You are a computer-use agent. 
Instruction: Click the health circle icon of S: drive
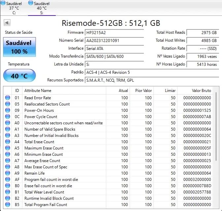[x=31, y=3]
